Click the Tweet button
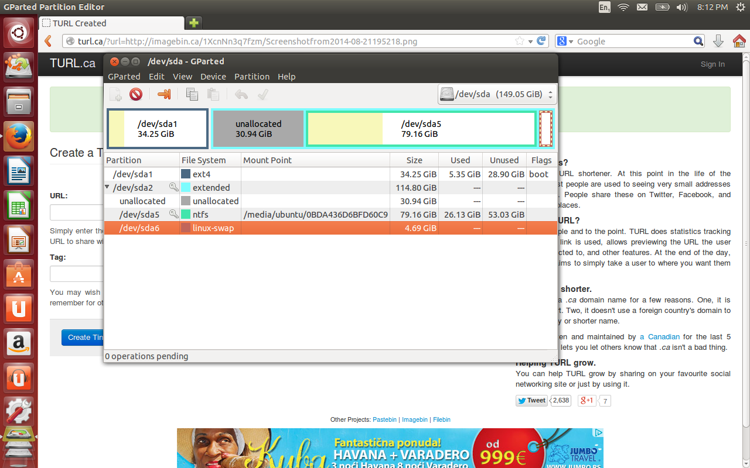750x468 pixels. coord(531,401)
